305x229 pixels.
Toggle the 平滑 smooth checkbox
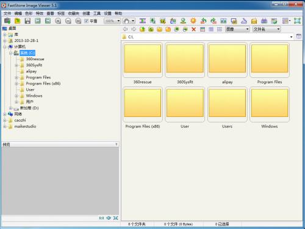click(86, 21)
